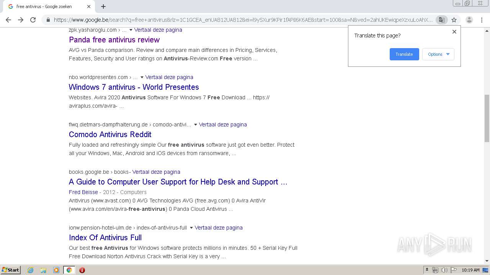490x275 pixels.
Task: Click the 10:19 AM taskbar clock
Action: click(x=470, y=270)
